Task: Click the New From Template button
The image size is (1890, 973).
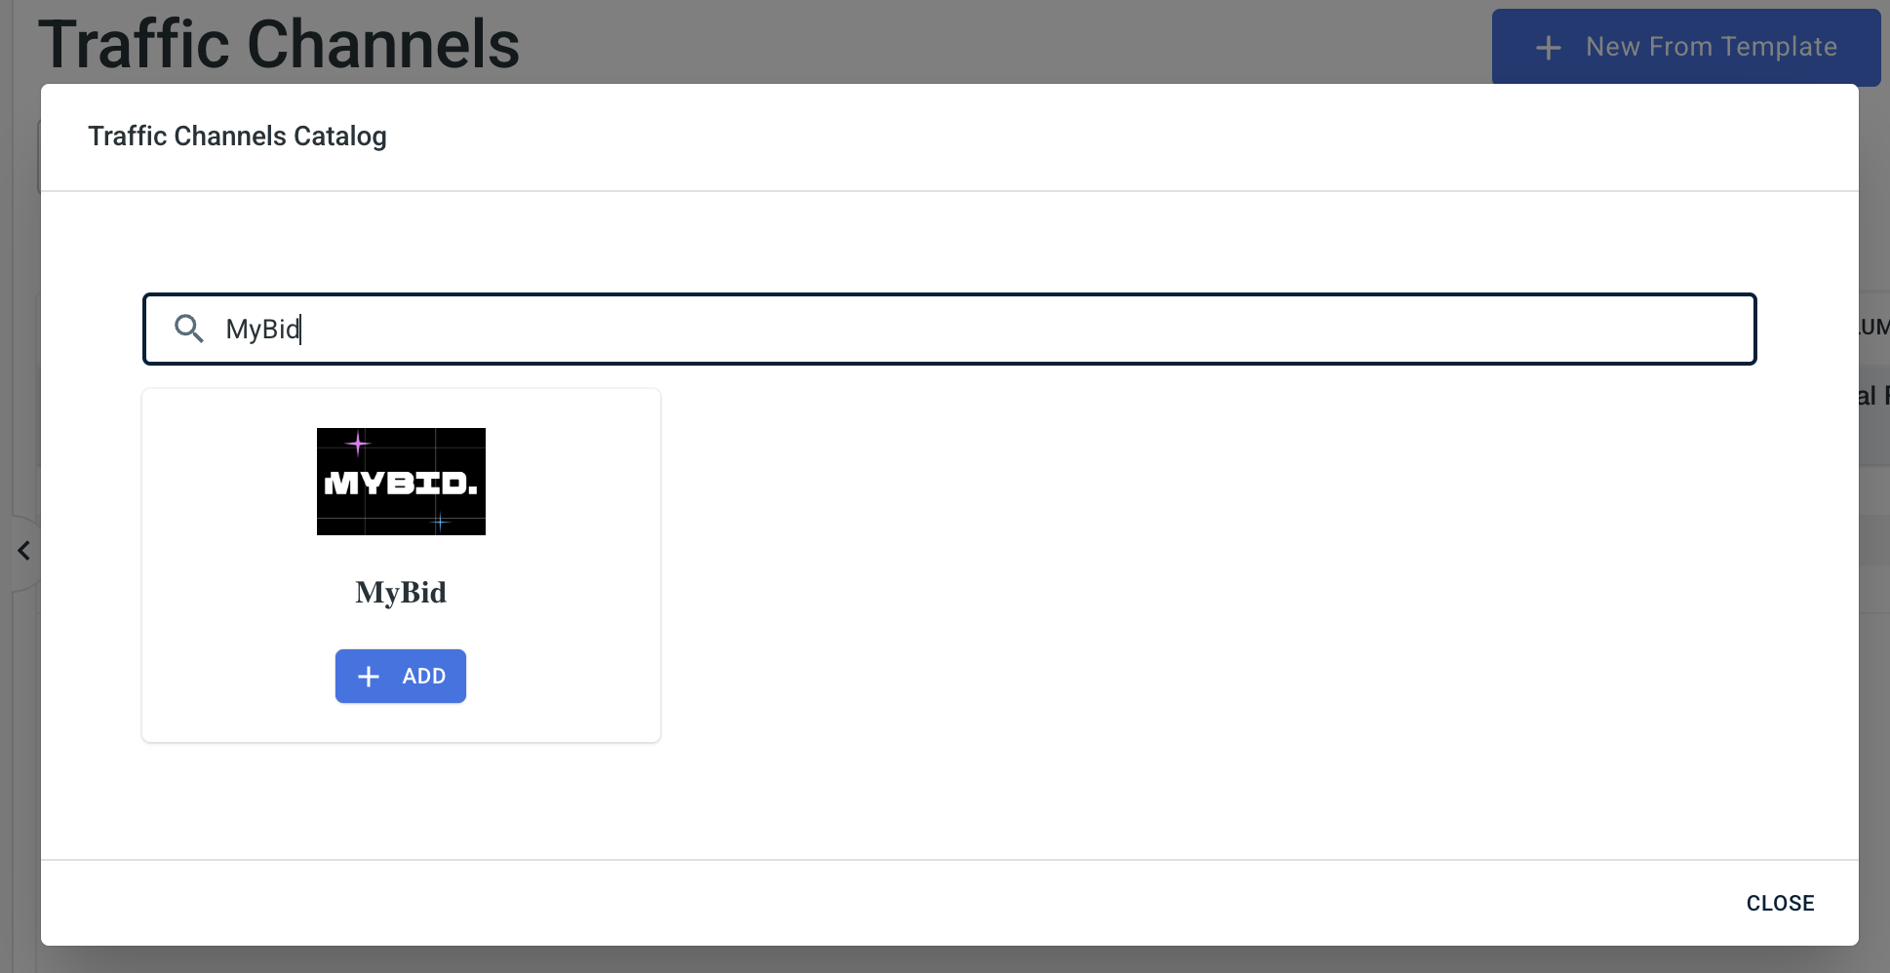Action: point(1685,47)
